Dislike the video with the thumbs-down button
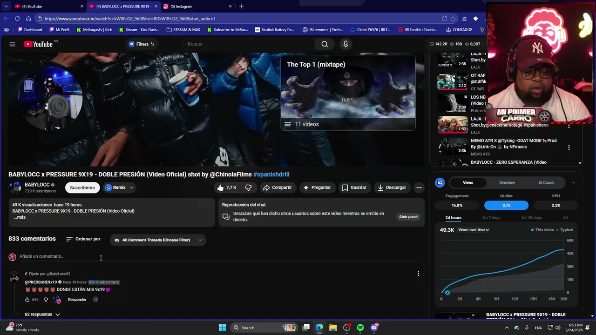 (249, 188)
